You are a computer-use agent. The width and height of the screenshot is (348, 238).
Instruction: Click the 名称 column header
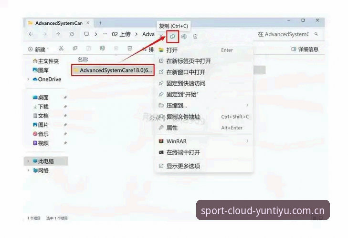(x=83, y=59)
